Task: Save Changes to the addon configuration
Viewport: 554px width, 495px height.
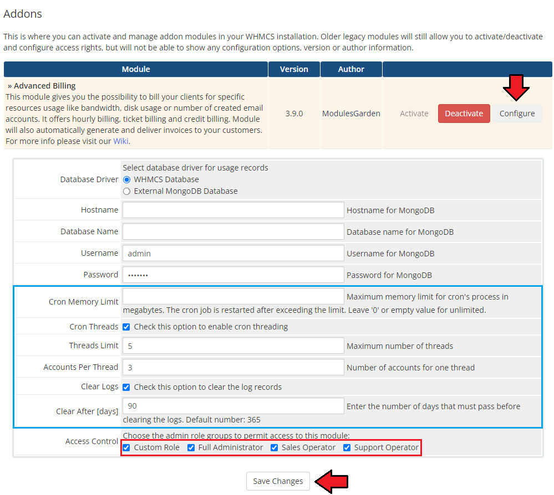Action: click(278, 481)
